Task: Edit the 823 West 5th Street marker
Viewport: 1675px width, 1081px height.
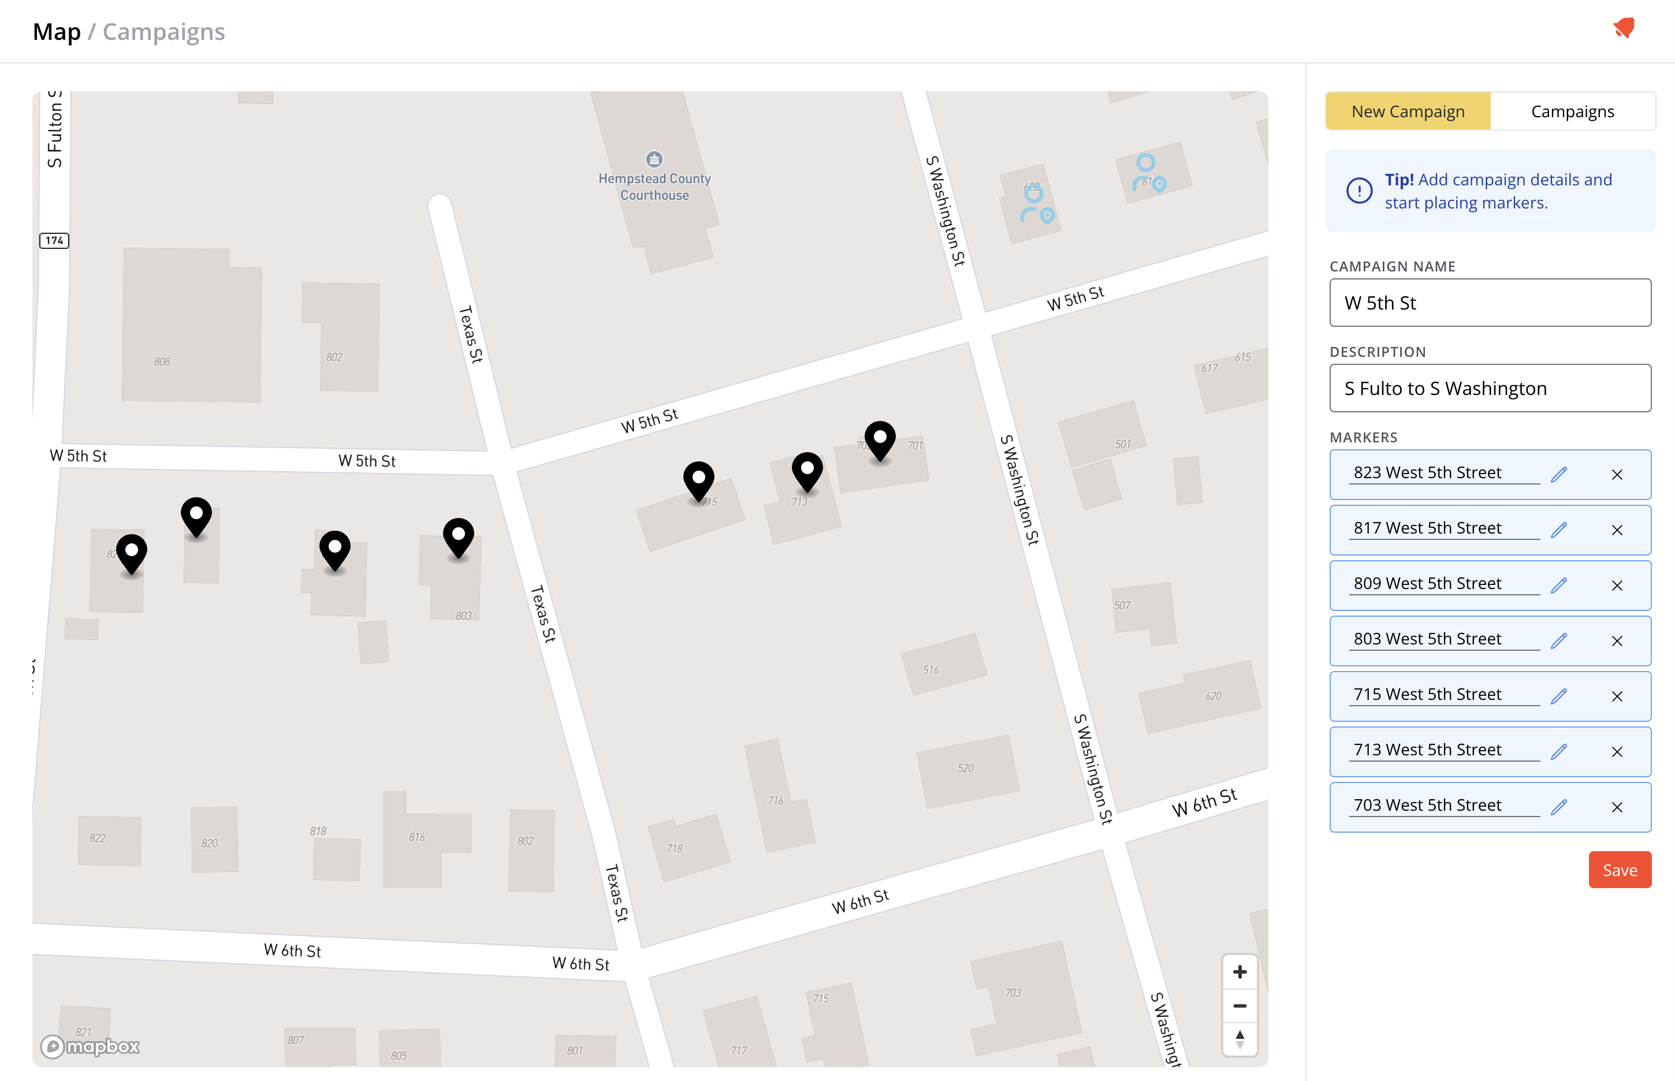Action: click(1558, 475)
